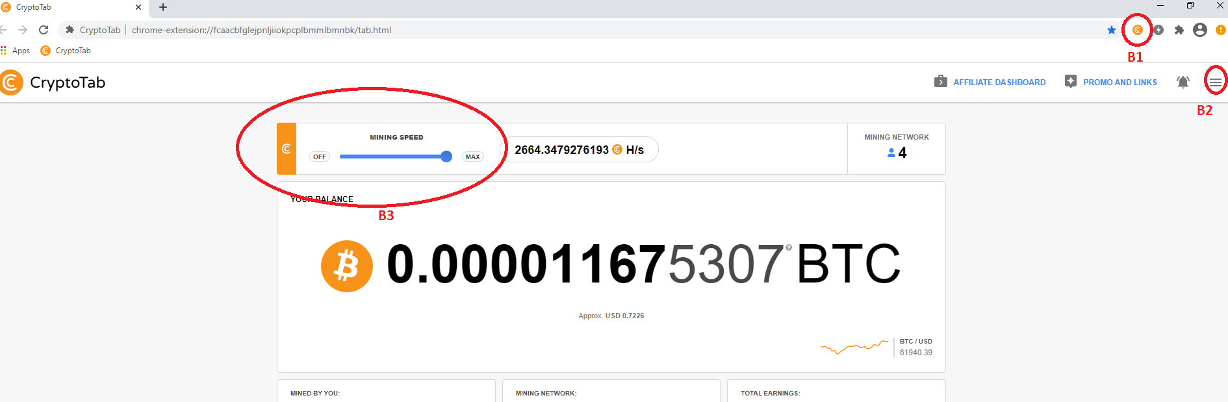Open the CryptoTab bookmark
Screen dimensions: 1228x402
click(x=66, y=50)
